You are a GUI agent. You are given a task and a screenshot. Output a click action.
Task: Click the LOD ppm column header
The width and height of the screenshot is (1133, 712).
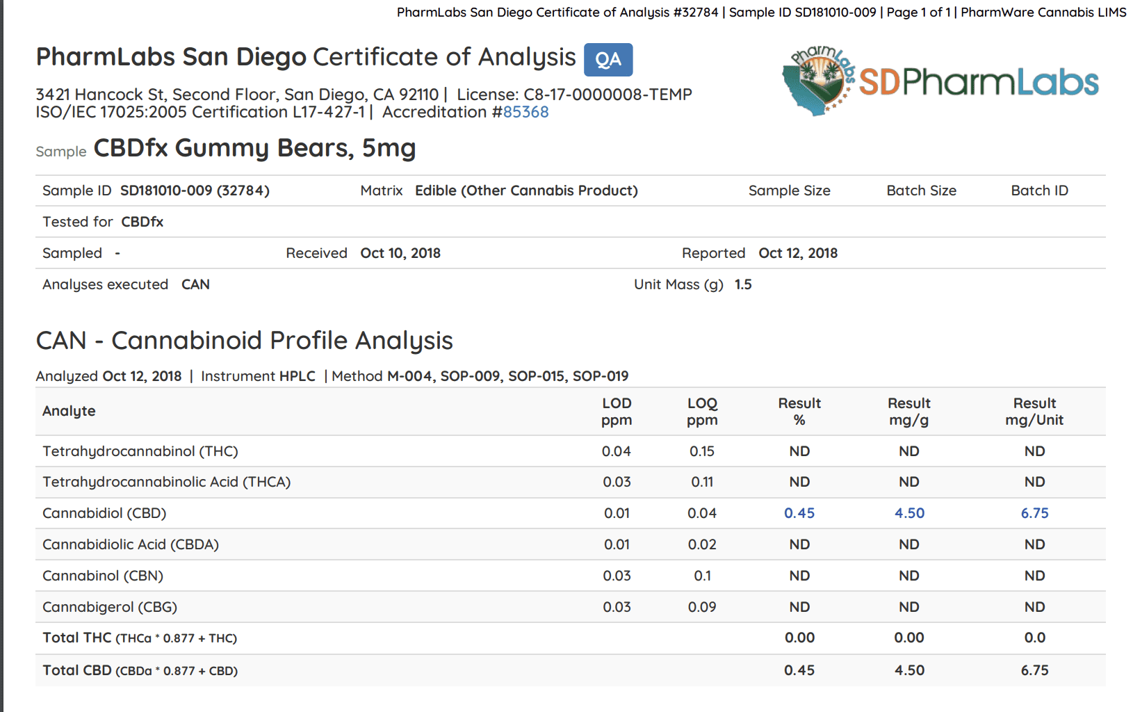(x=617, y=412)
